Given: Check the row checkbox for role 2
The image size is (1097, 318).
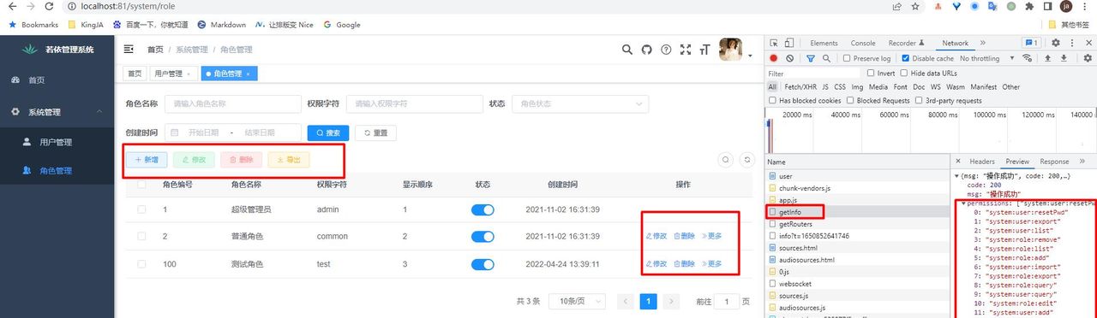Looking at the screenshot, I should [141, 237].
